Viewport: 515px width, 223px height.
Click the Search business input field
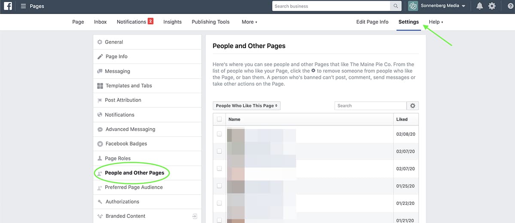[331, 6]
